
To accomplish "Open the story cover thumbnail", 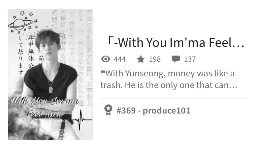I will point(50,74).
